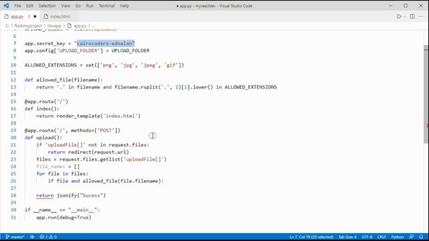Image resolution: width=429 pixels, height=241 pixels.
Task: Click the devapp breadcrumb
Action: tap(54, 25)
